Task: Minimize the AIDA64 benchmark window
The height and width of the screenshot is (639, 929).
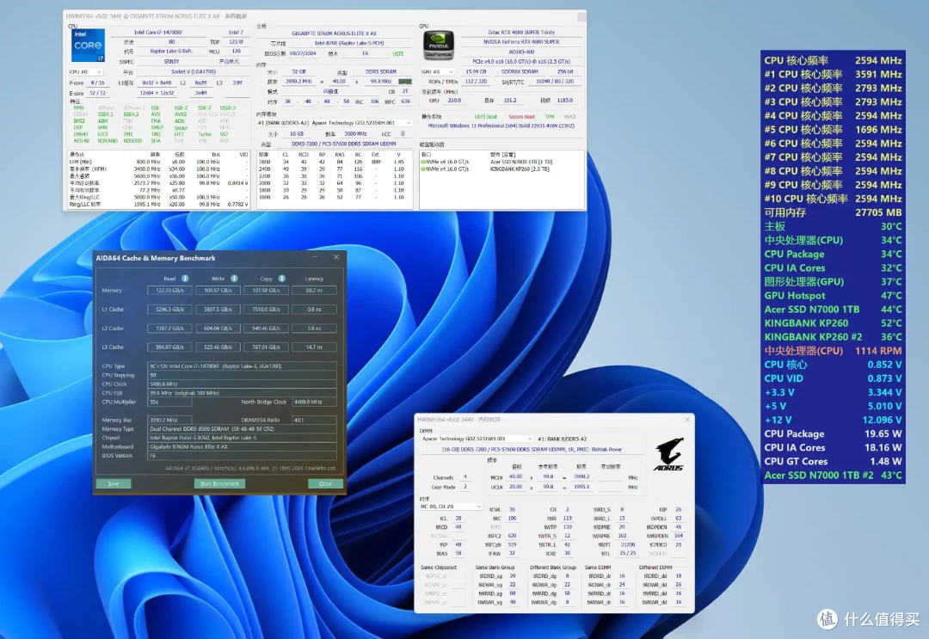Action: [x=315, y=258]
